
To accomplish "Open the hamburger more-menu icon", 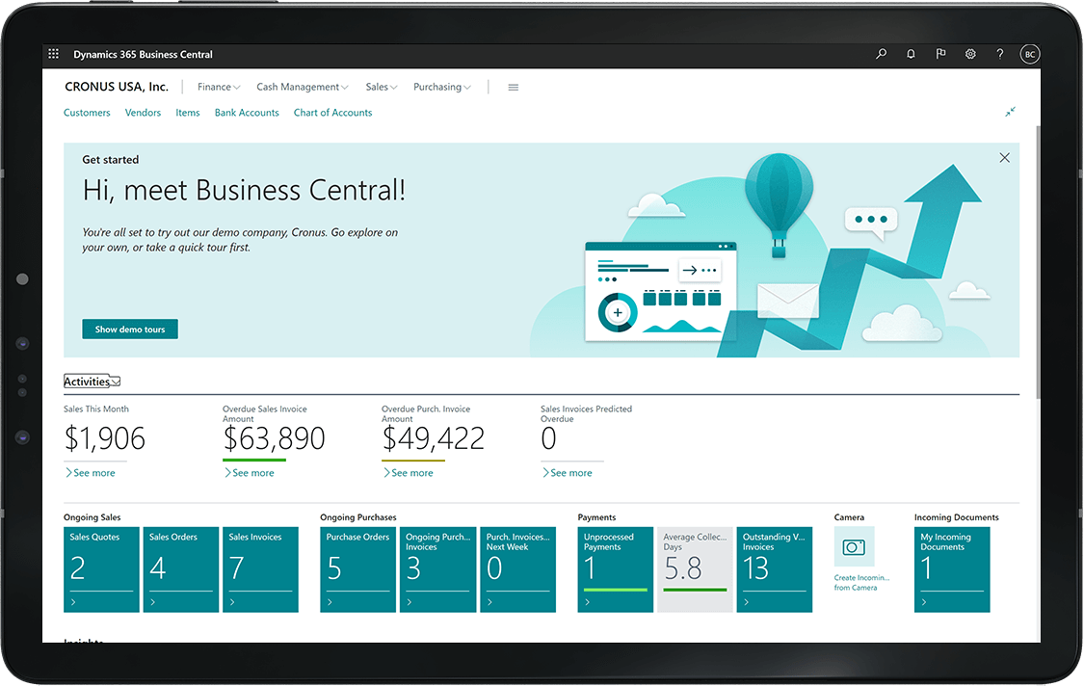I will pos(514,88).
